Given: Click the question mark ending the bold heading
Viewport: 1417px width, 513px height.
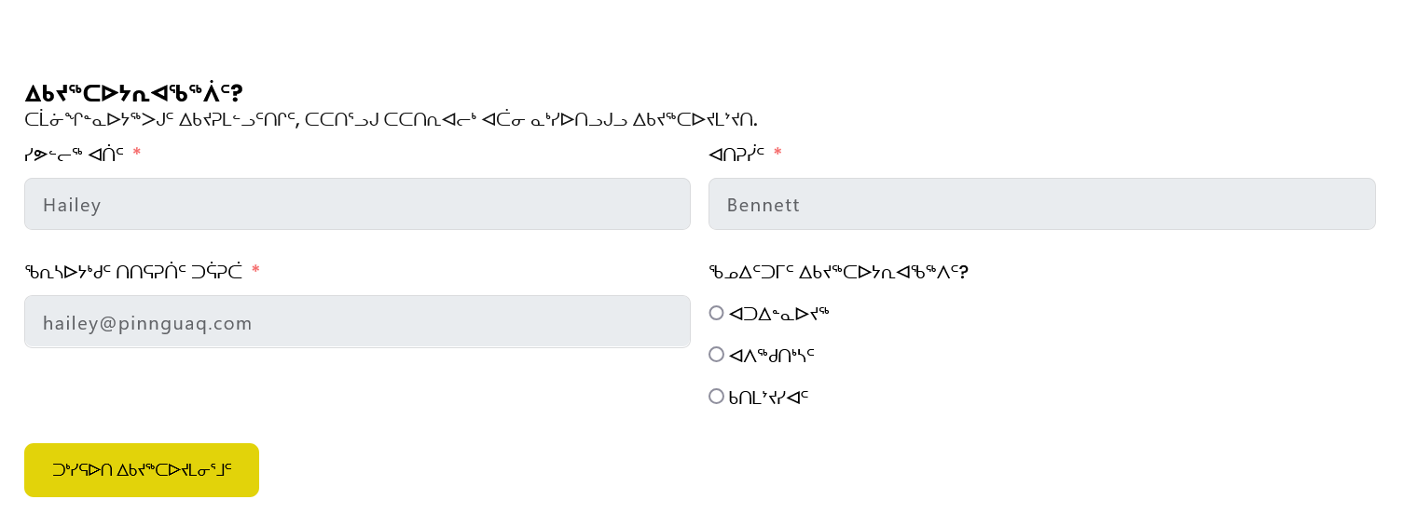Looking at the screenshot, I should tap(237, 94).
